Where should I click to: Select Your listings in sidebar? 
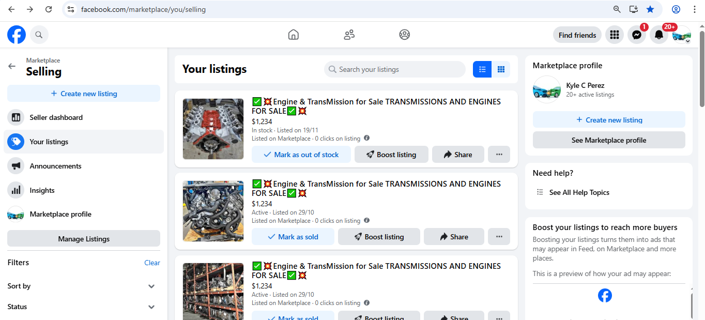84,142
